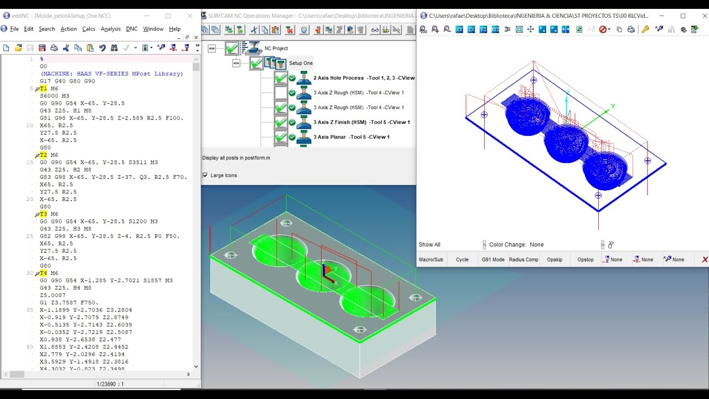This screenshot has height=399, width=709.
Task: Open the Color Change dropdown
Action: [603, 244]
